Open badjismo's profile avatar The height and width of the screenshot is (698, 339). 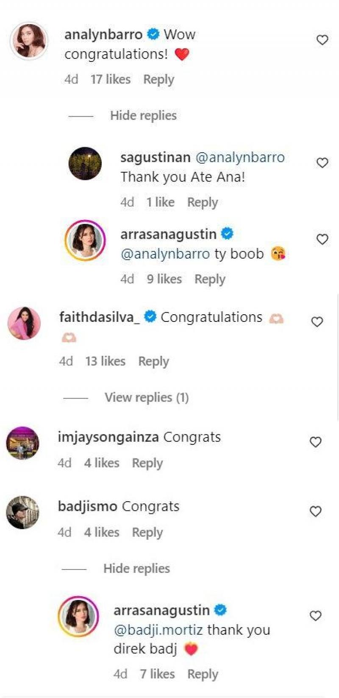pos(23,512)
